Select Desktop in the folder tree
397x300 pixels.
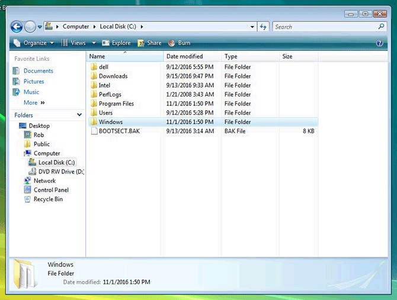39,125
